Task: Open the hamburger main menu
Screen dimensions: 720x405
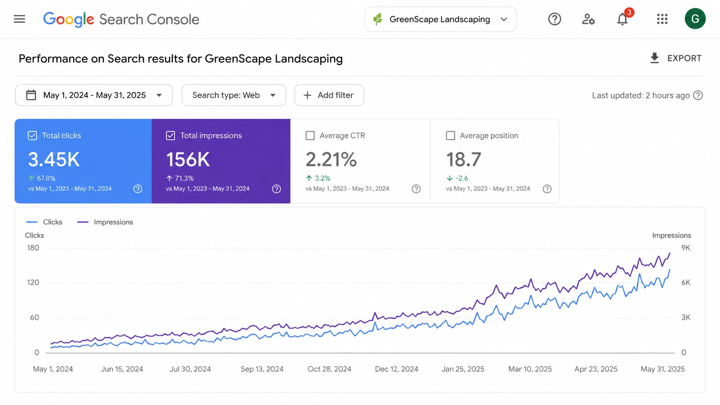Action: (19, 19)
